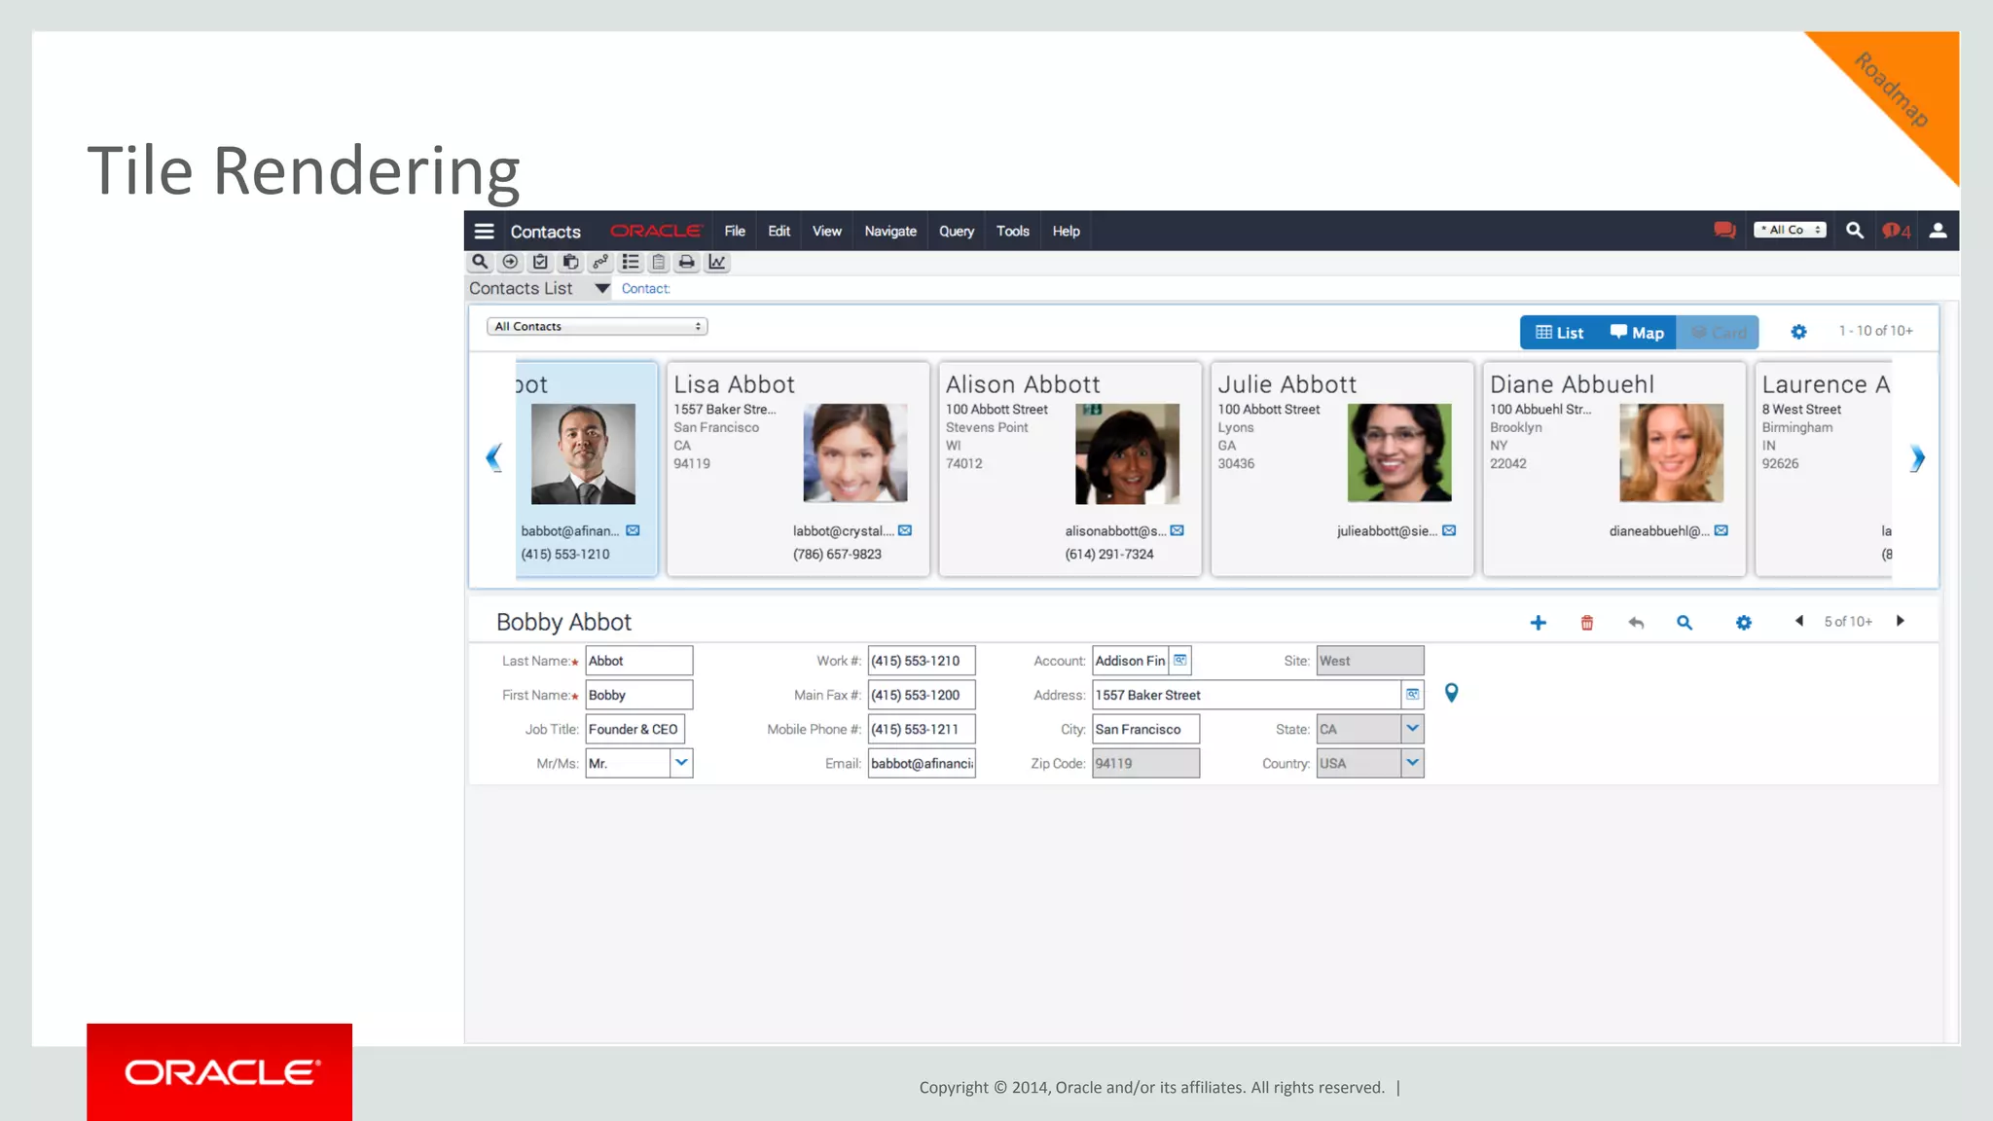Open the Query menu
1993x1121 pixels.
tap(957, 232)
